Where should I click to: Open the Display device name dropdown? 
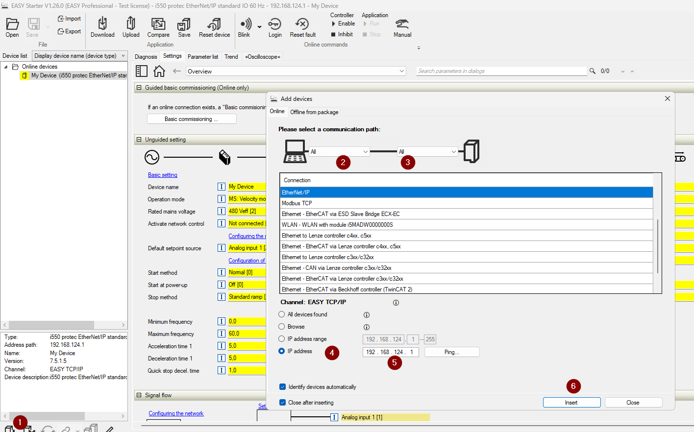click(80, 56)
